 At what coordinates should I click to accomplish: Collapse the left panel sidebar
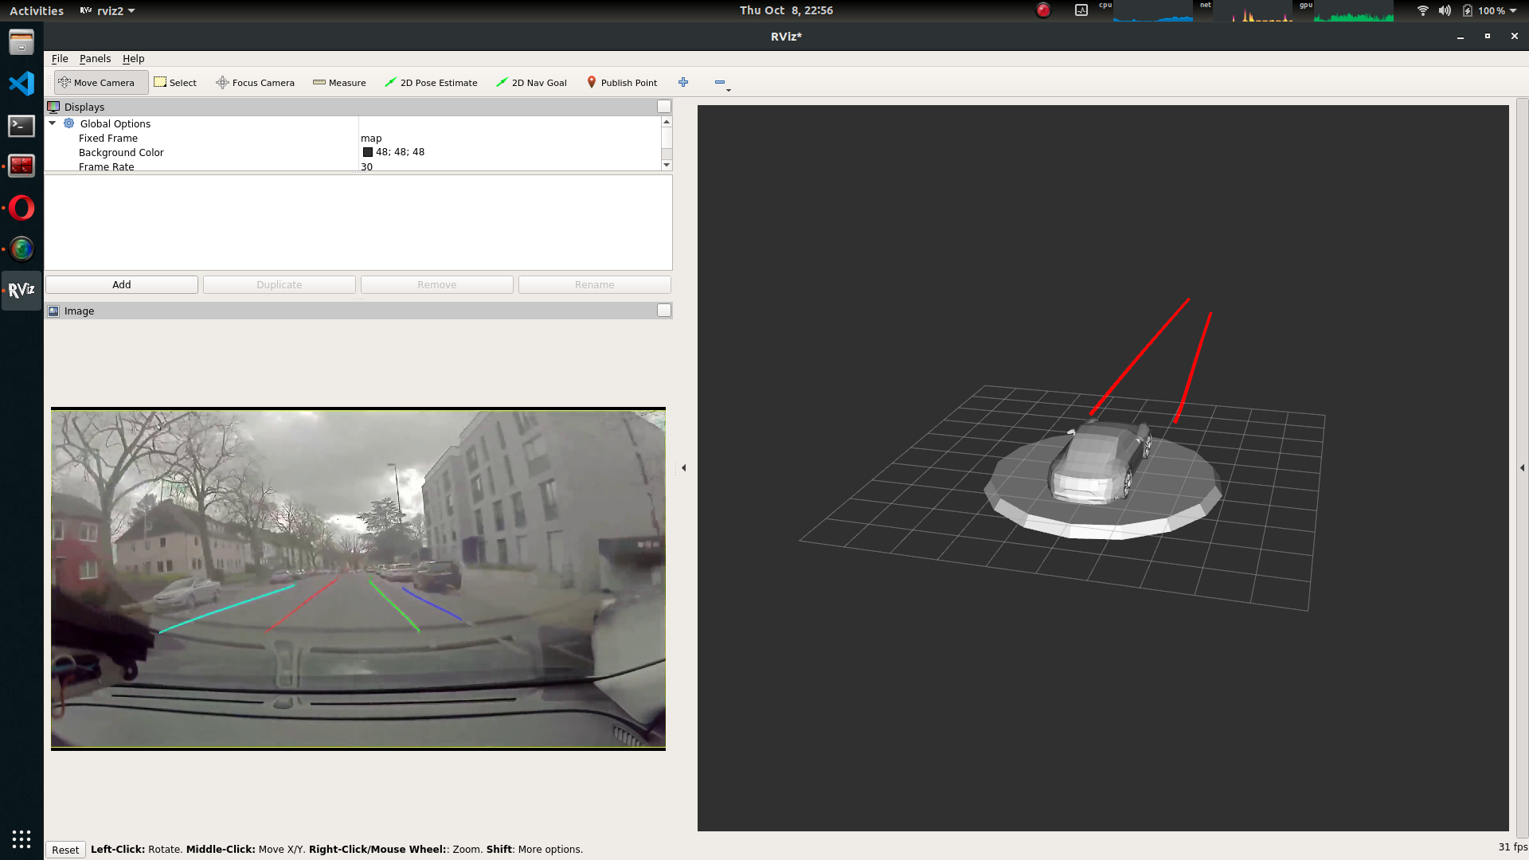tap(682, 466)
